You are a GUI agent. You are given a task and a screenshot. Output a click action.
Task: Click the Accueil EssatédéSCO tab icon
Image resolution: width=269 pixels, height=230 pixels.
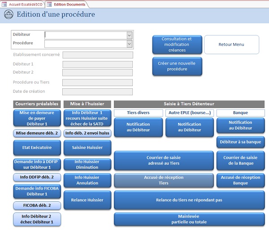click(x=5, y=4)
